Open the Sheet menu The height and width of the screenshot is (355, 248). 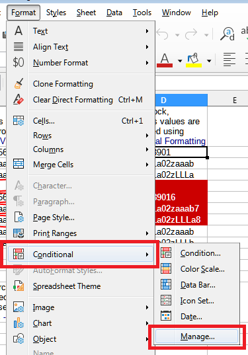86,13
